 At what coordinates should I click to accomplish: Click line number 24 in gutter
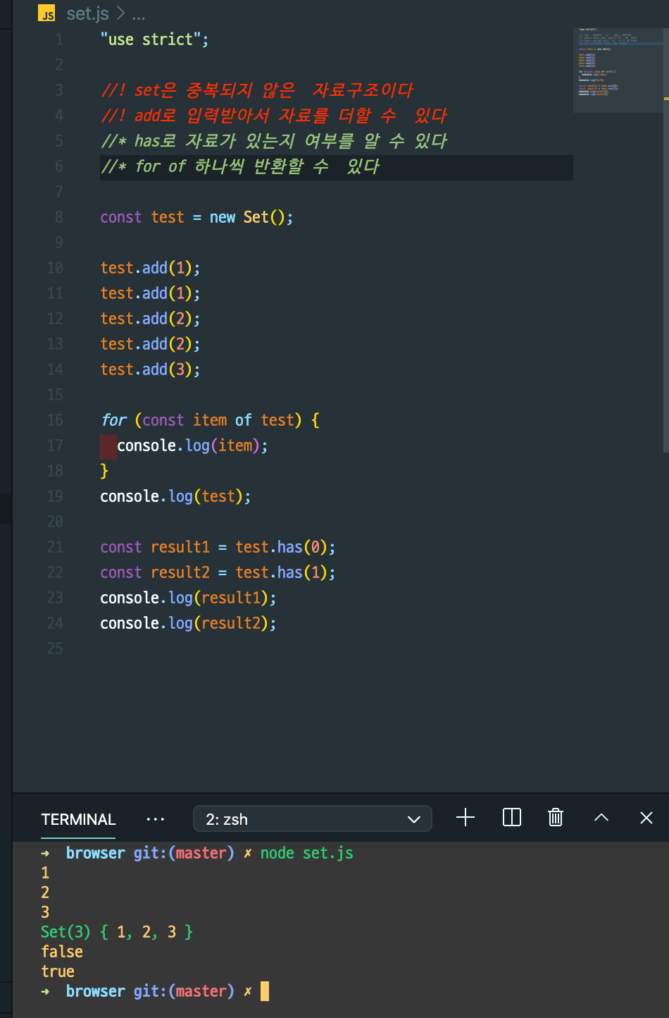point(55,623)
